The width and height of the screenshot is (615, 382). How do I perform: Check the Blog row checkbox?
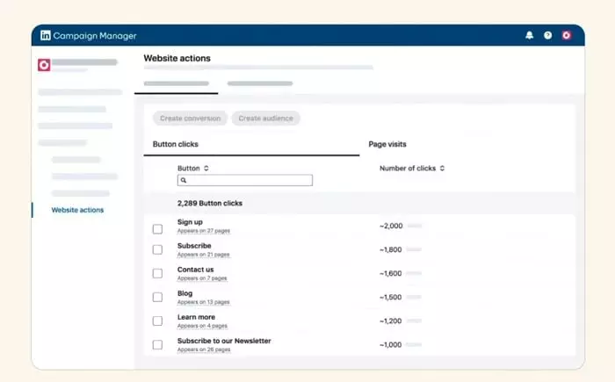[157, 297]
